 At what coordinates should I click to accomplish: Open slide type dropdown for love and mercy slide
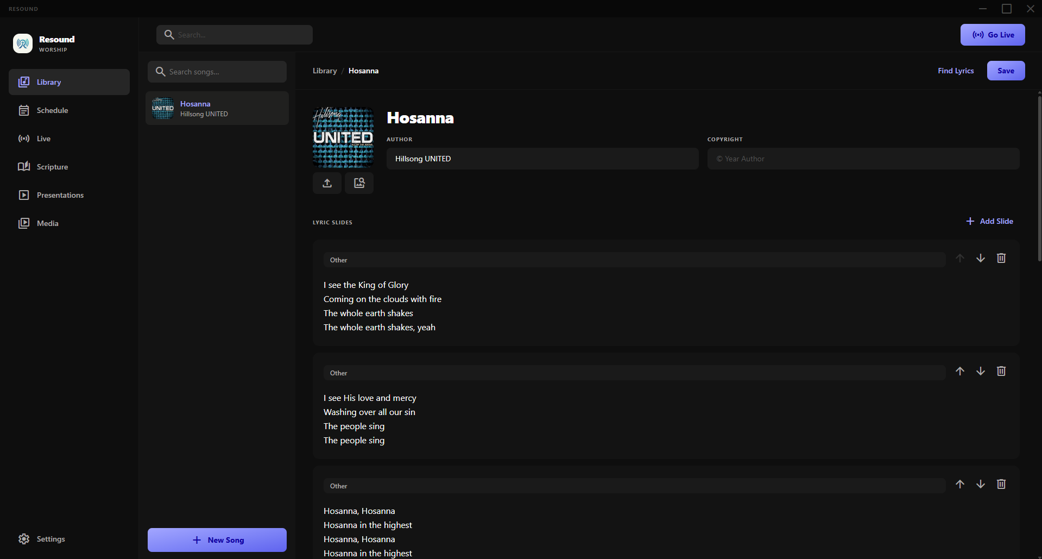tap(635, 373)
